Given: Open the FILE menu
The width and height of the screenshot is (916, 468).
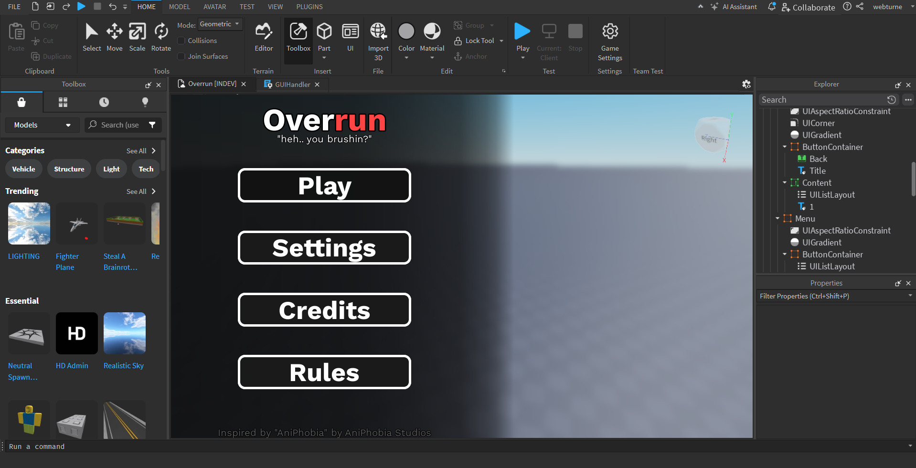Looking at the screenshot, I should tap(14, 7).
